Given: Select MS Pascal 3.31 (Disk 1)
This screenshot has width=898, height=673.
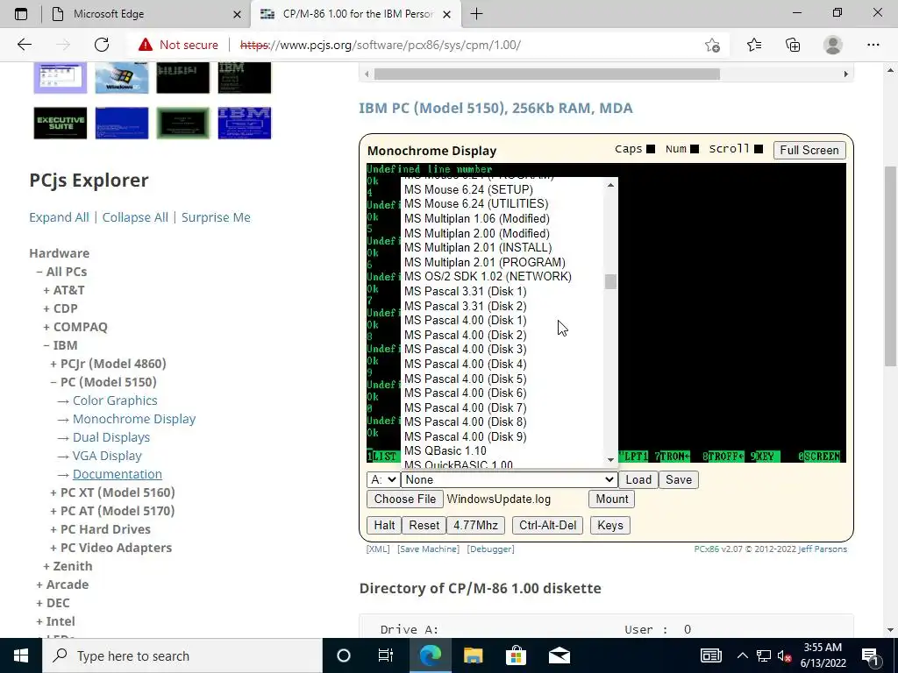Looking at the screenshot, I should tap(465, 291).
